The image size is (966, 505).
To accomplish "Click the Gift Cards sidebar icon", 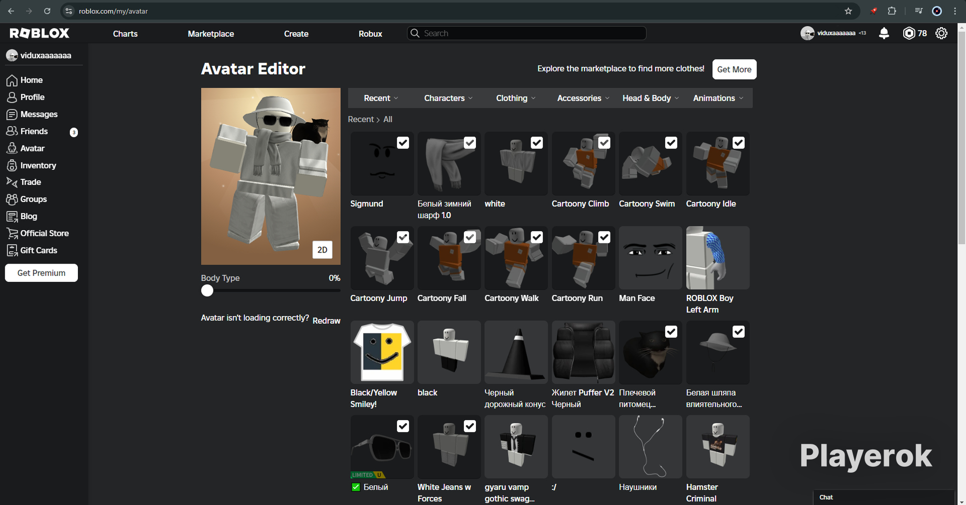I will click(12, 250).
